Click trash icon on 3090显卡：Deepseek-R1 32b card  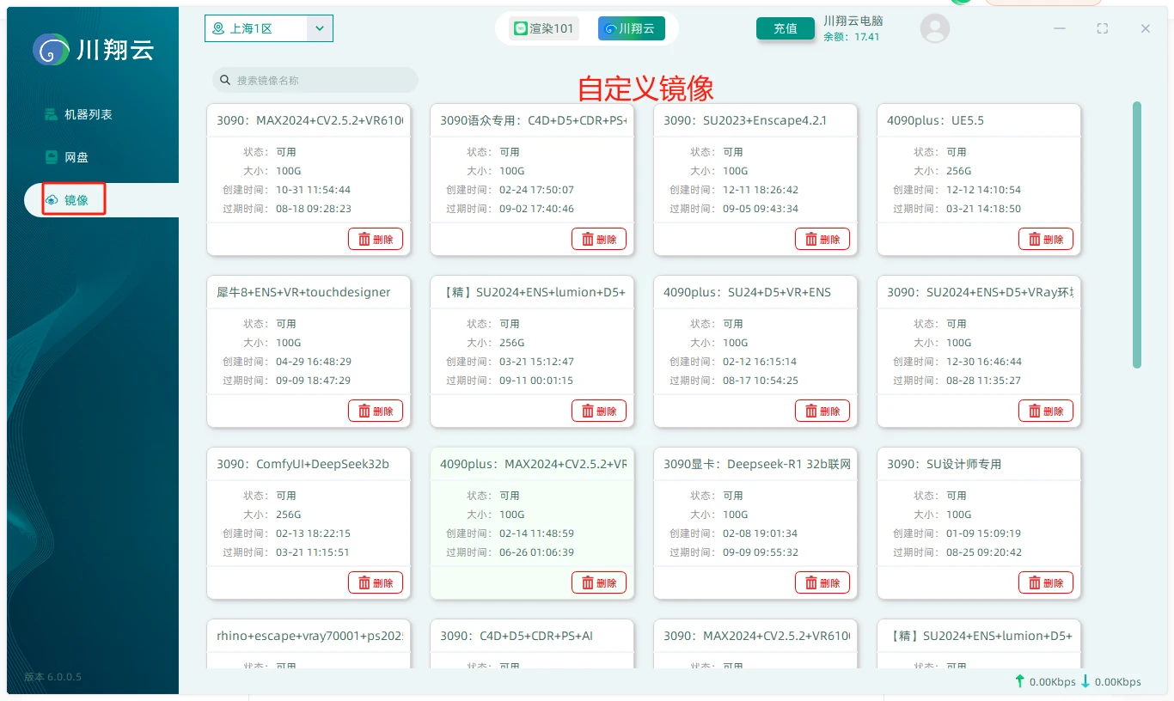[811, 583]
